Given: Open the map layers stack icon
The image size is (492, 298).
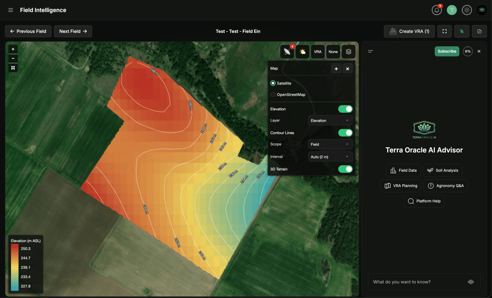Looking at the screenshot, I should [x=348, y=52].
